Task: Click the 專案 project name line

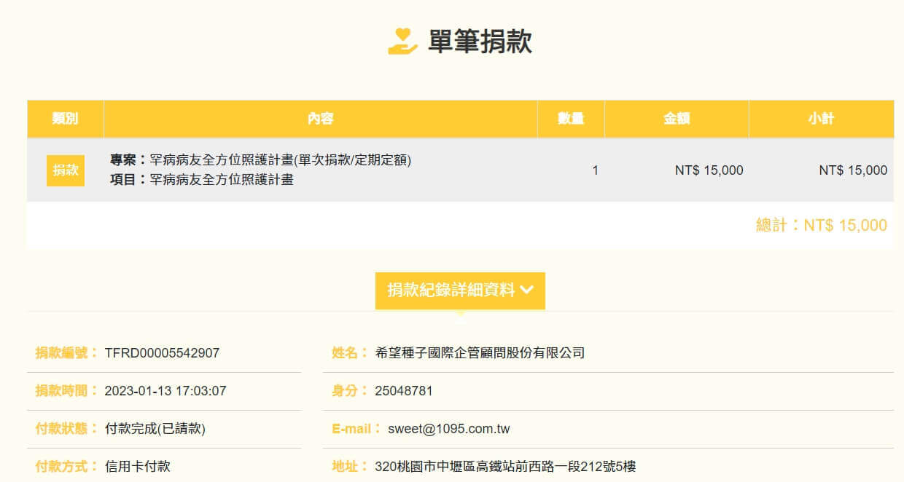Action: pyautogui.click(x=260, y=160)
